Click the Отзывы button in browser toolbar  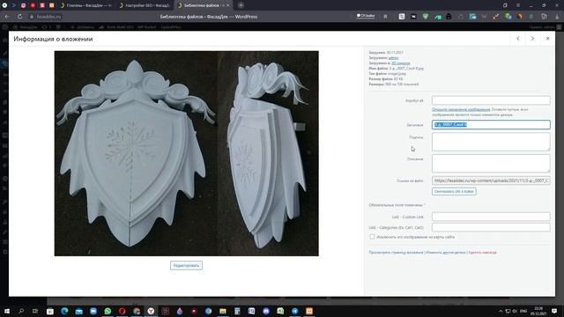coord(366,16)
